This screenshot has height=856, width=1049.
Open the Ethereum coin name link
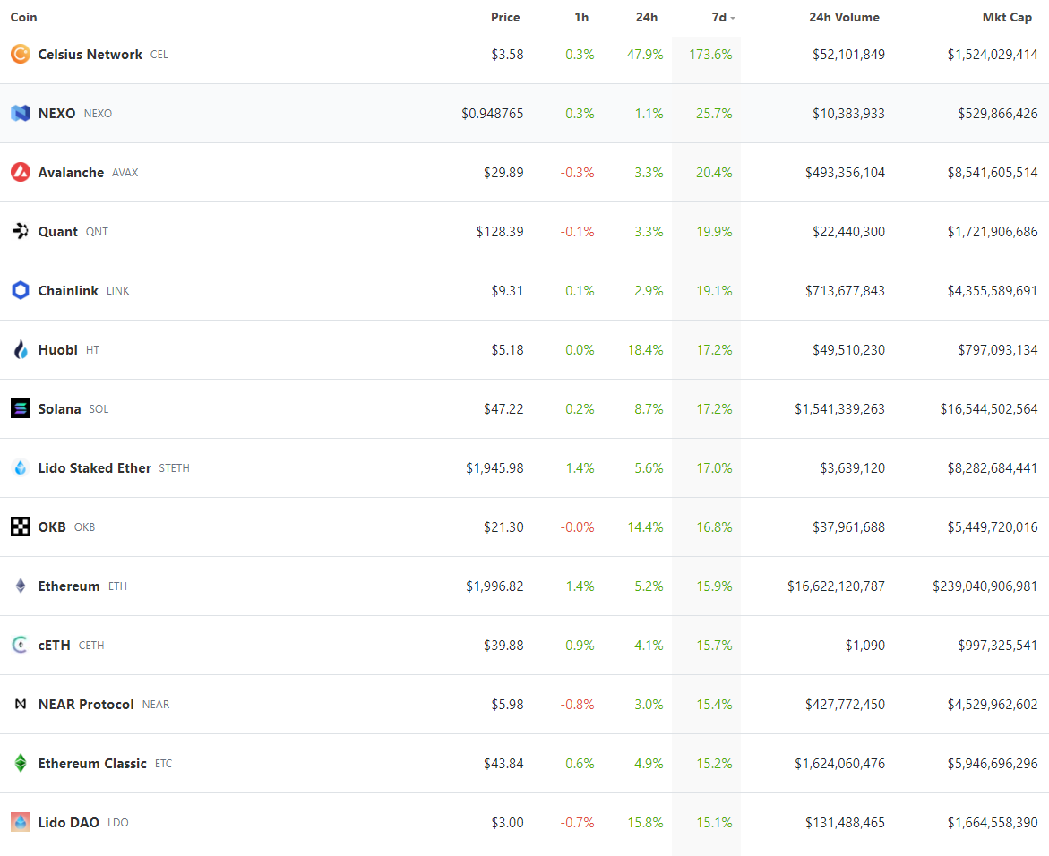[69, 586]
